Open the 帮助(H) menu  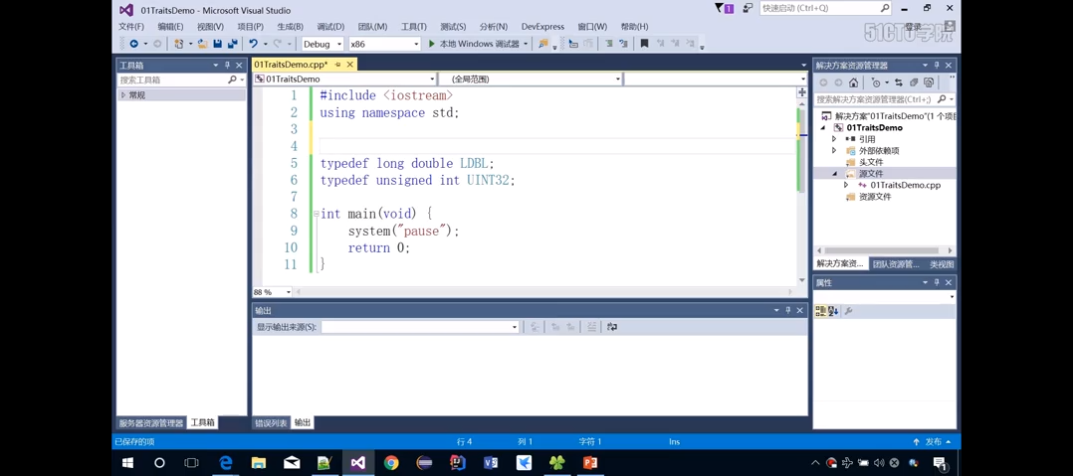coord(634,27)
